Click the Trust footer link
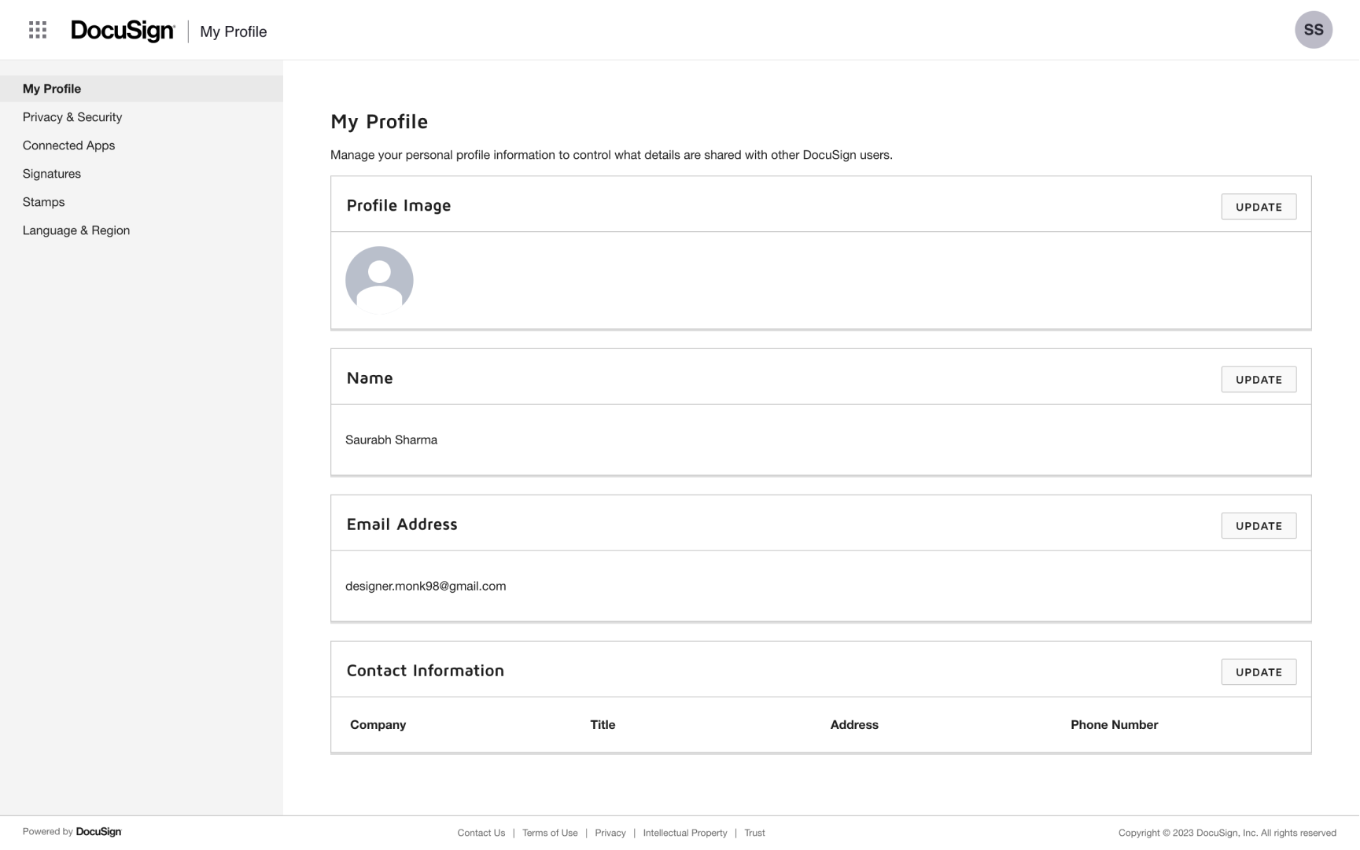The height and width of the screenshot is (850, 1360). tap(754, 833)
